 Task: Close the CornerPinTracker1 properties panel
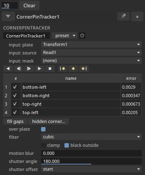pyautogui.click(x=137, y=17)
